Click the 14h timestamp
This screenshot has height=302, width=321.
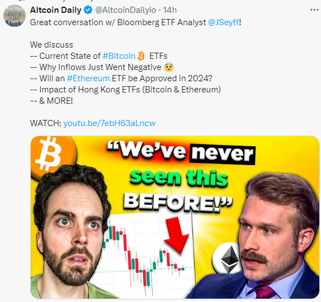pyautogui.click(x=169, y=10)
